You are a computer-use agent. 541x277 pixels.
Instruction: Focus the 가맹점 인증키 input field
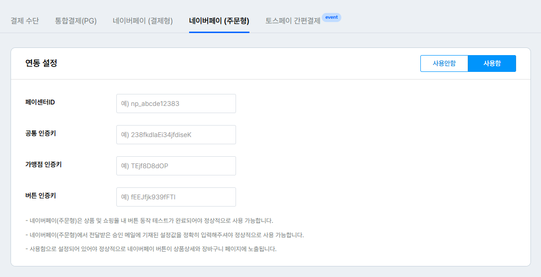(176, 166)
